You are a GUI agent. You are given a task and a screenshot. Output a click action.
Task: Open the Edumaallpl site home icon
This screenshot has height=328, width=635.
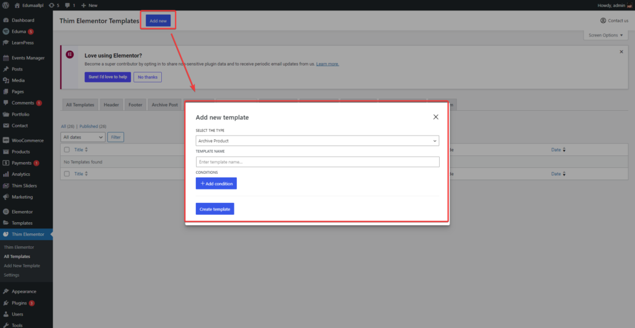pos(17,5)
